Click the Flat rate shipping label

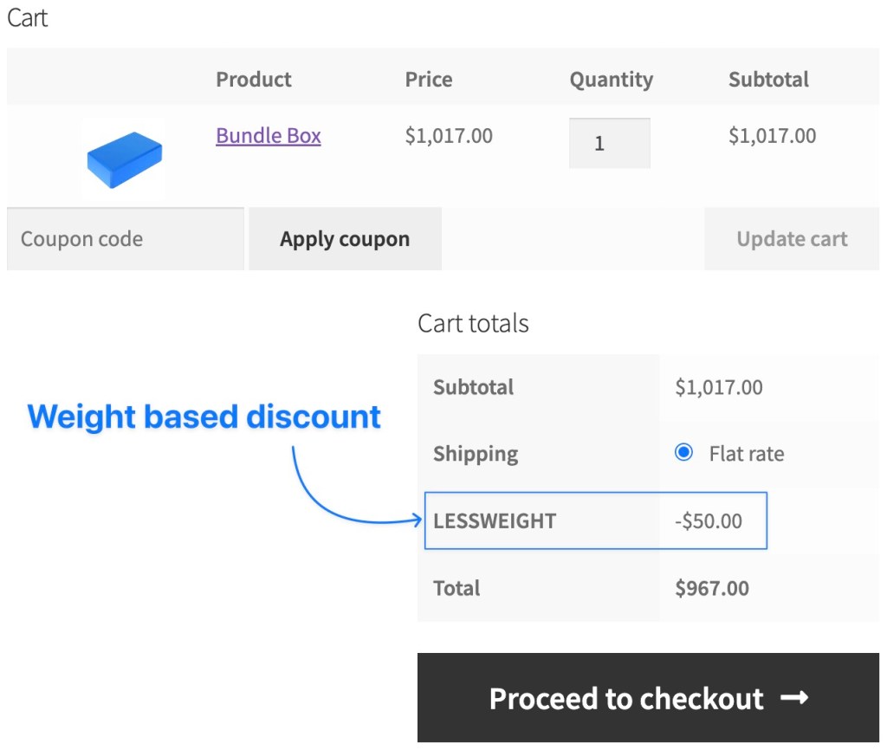tap(746, 453)
